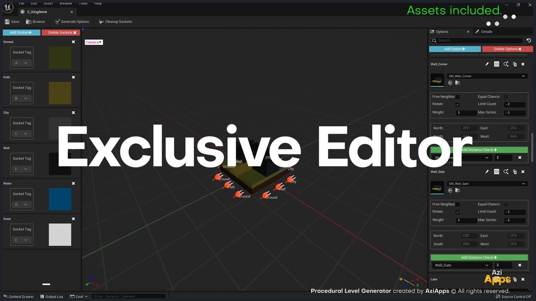Open the Snow Socket Tag dropdown E
Image resolution: width=536 pixels, height=301 pixels.
coord(21,240)
